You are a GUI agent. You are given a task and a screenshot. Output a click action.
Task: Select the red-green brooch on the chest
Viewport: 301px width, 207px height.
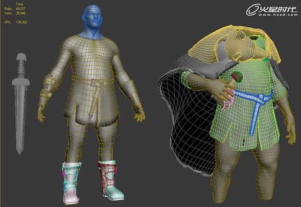tap(238, 76)
